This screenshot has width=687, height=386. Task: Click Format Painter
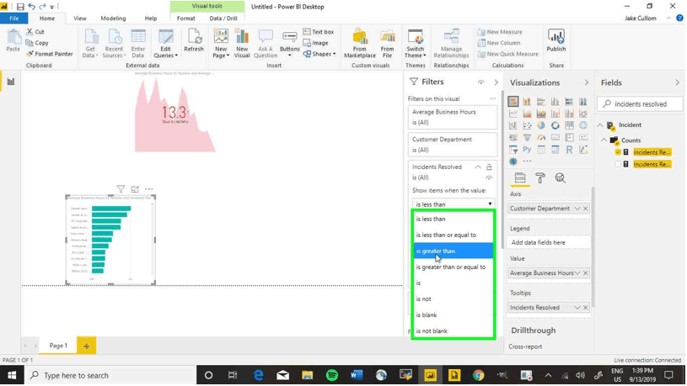[x=50, y=54]
